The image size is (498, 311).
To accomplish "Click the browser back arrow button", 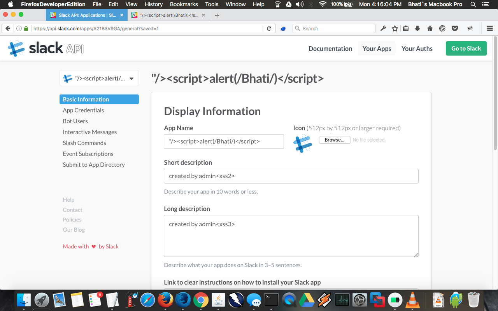I will click(7, 28).
